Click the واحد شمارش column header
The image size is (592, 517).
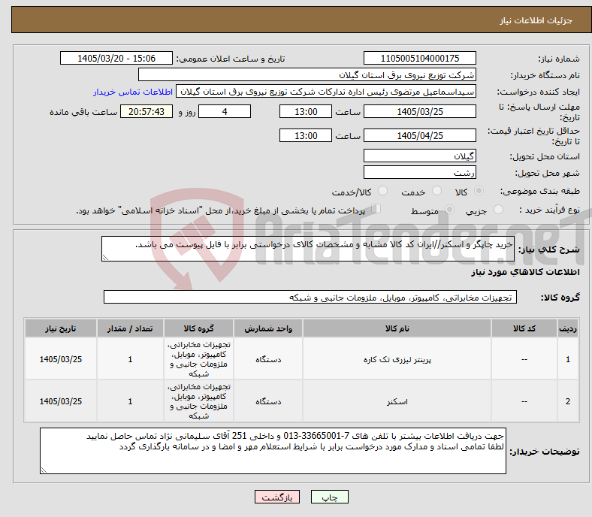(x=268, y=328)
